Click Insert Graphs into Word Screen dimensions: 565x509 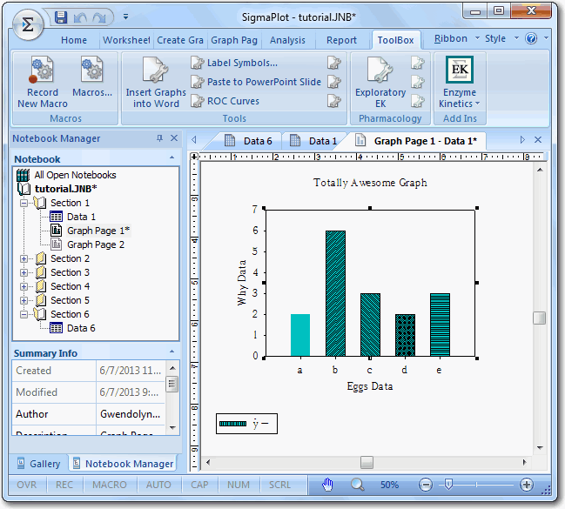click(x=156, y=82)
